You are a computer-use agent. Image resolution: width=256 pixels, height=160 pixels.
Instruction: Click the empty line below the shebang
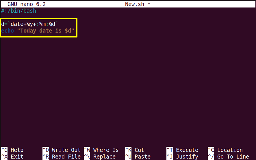(128, 17)
